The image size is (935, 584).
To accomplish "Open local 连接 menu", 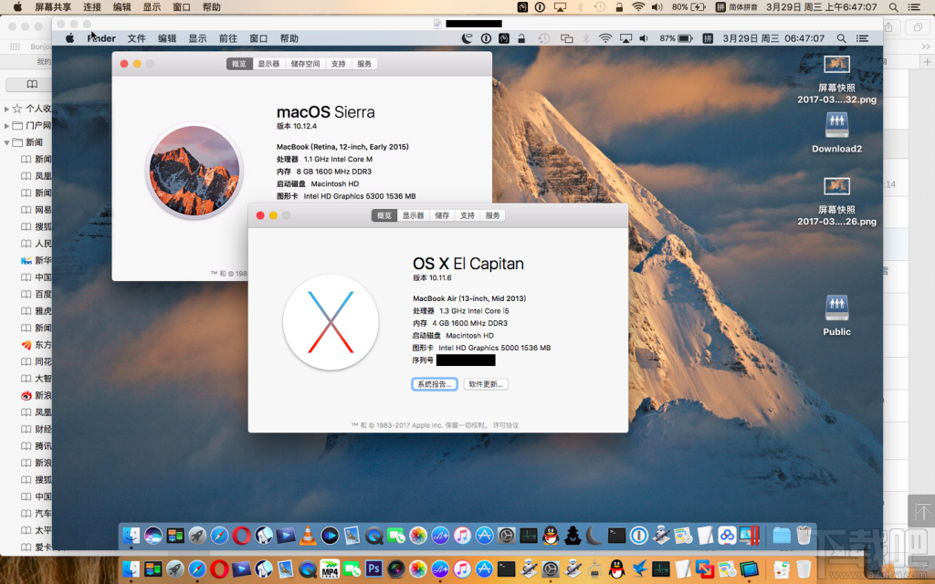I will [x=92, y=7].
